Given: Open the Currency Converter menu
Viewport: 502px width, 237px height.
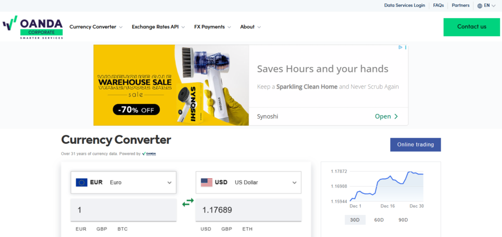Looking at the screenshot, I should pyautogui.click(x=96, y=27).
